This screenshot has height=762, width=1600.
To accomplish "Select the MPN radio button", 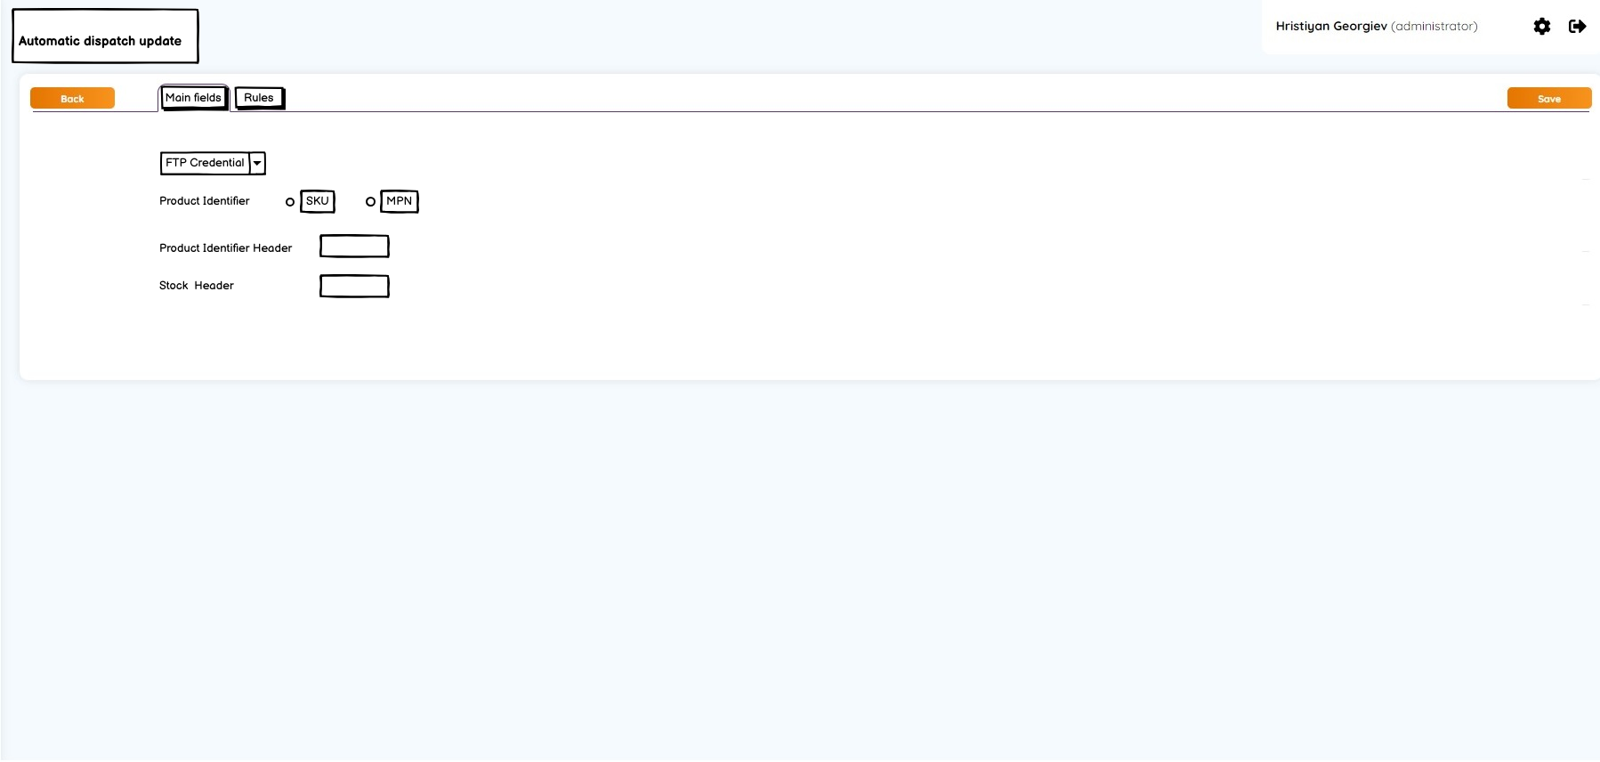I will (x=370, y=202).
